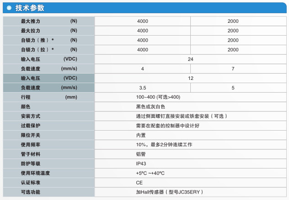This screenshot has width=289, height=200.
Task: Click the 加Hall传感器 optional function text
Action: [170, 192]
